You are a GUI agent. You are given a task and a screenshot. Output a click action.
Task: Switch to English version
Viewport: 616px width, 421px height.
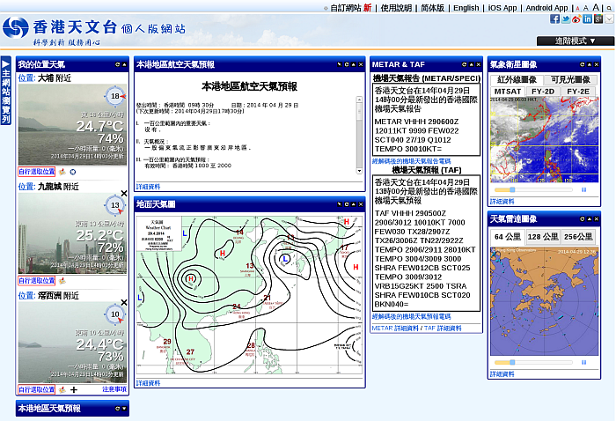466,8
